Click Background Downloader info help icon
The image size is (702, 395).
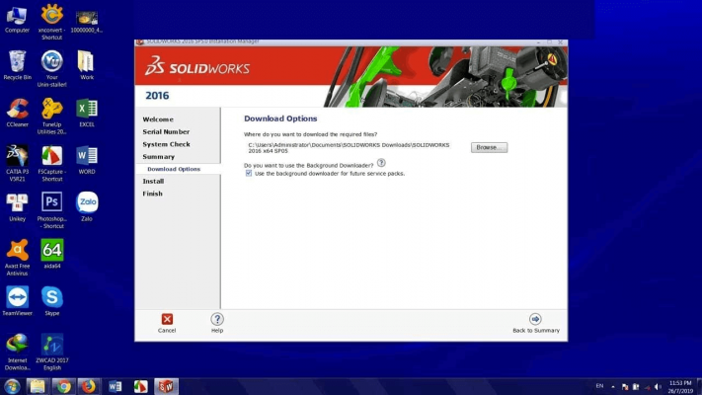pyautogui.click(x=381, y=163)
